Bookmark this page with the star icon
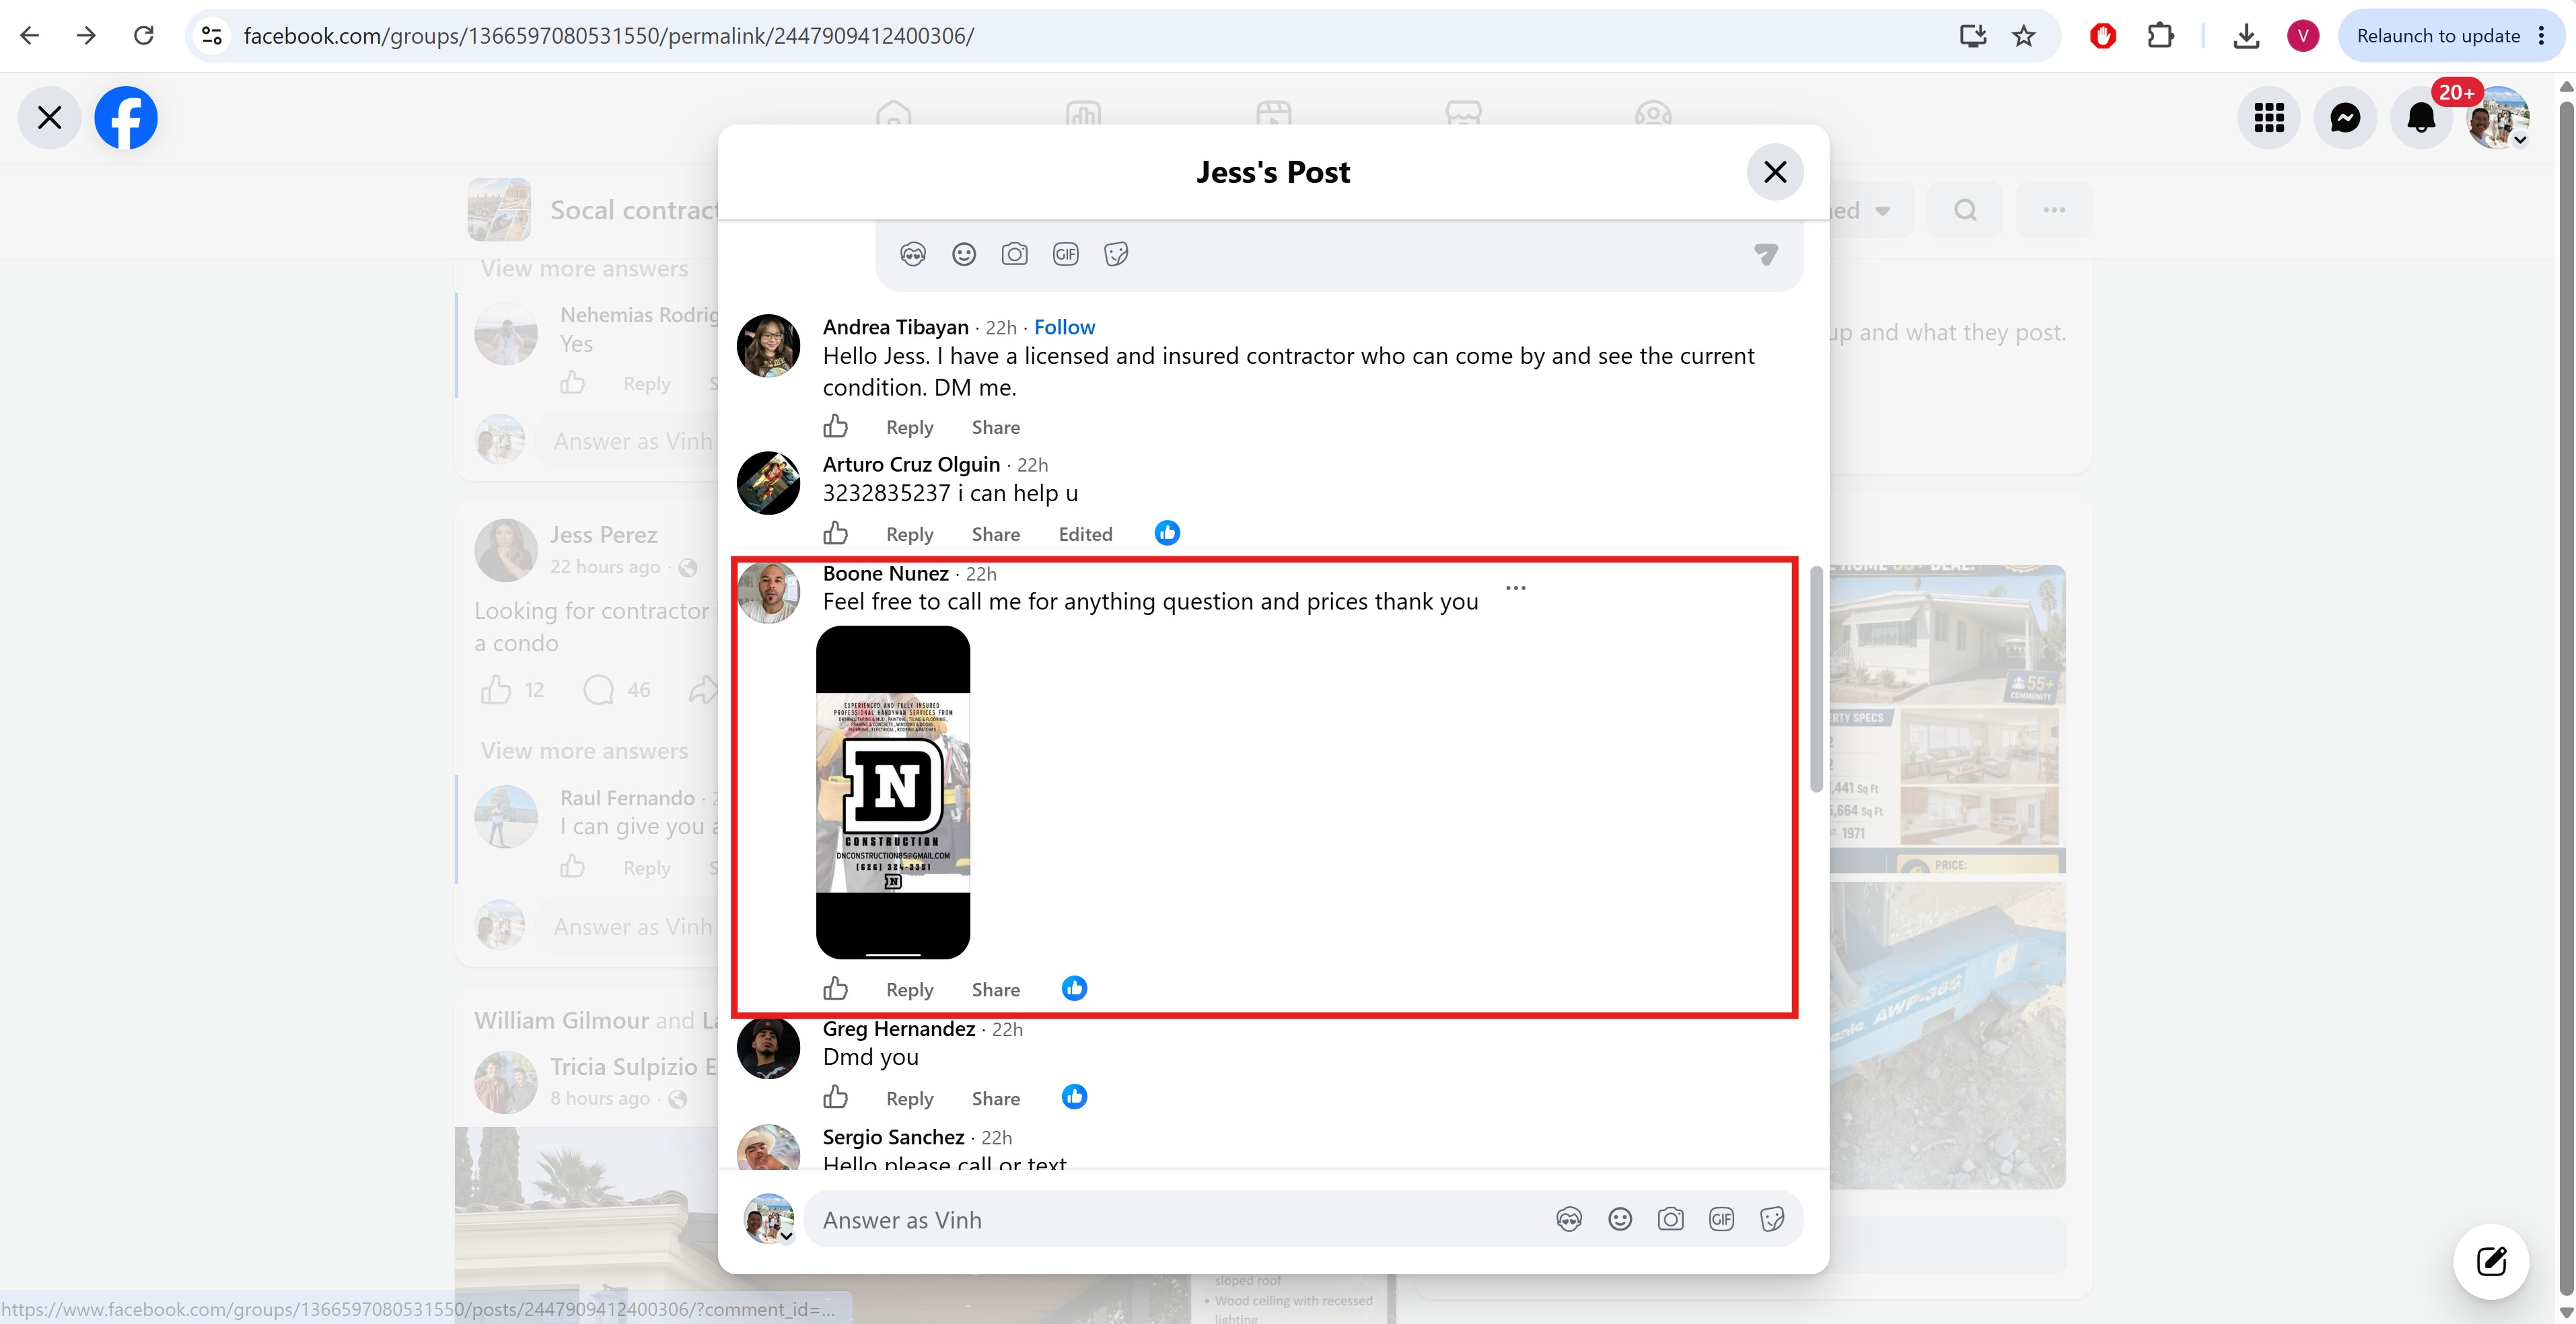This screenshot has height=1324, width=2576. (x=2024, y=36)
